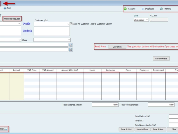Click the VAT Code column header
Viewport: 178px width, 134px height.
point(32,70)
